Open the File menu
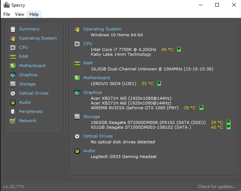 click(x=7, y=14)
